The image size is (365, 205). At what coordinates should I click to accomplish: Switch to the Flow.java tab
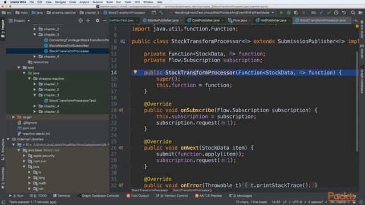click(240, 20)
